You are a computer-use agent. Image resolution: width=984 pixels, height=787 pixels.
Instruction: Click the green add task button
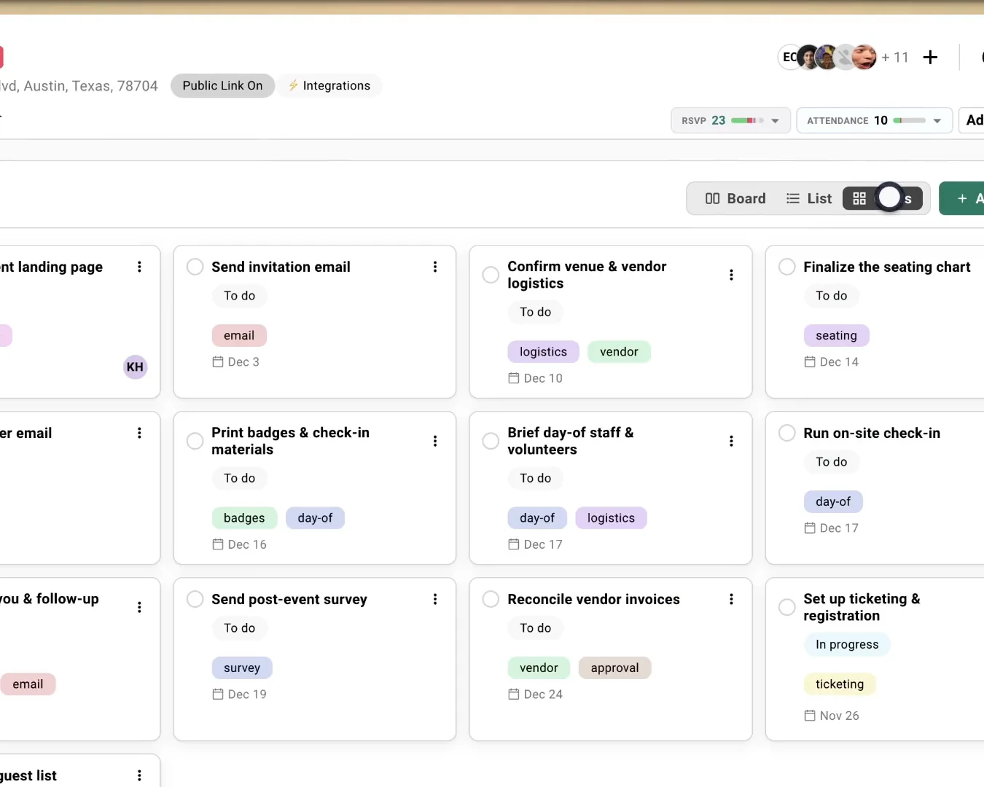click(x=962, y=198)
